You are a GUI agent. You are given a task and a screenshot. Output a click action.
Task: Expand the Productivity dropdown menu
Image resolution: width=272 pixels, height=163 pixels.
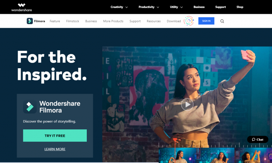tap(149, 7)
